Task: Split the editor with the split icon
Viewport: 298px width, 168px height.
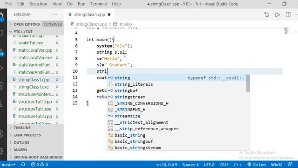Action: pos(288,14)
